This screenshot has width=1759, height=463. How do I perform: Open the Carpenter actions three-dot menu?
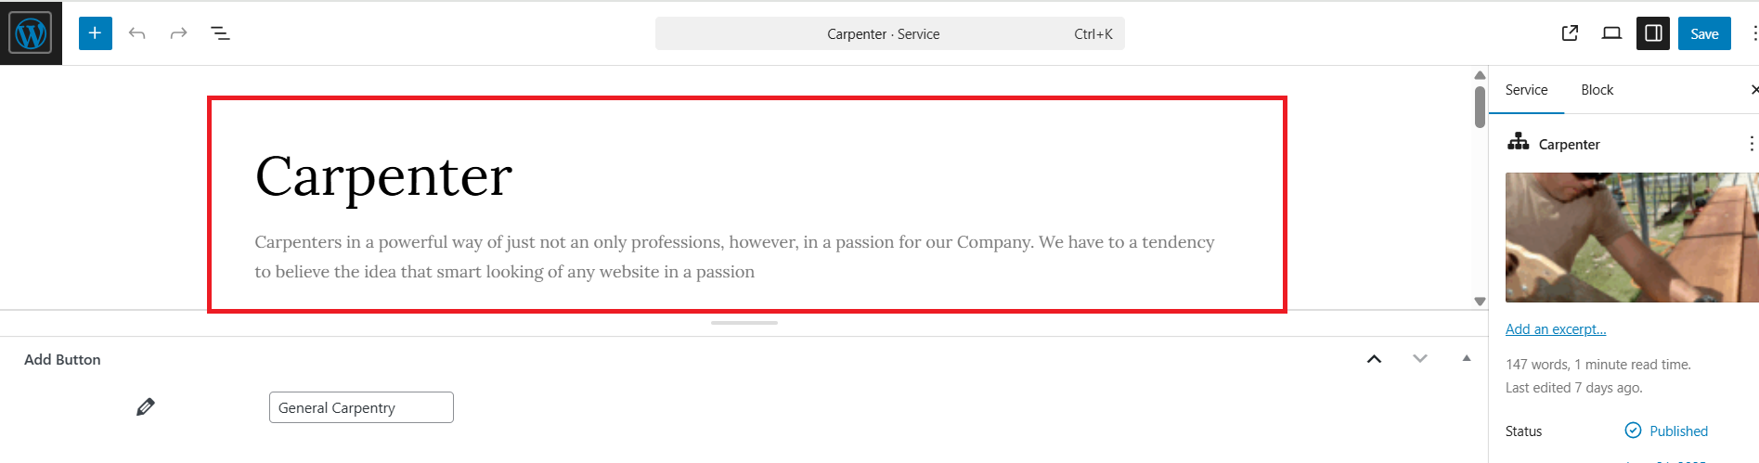click(x=1751, y=144)
